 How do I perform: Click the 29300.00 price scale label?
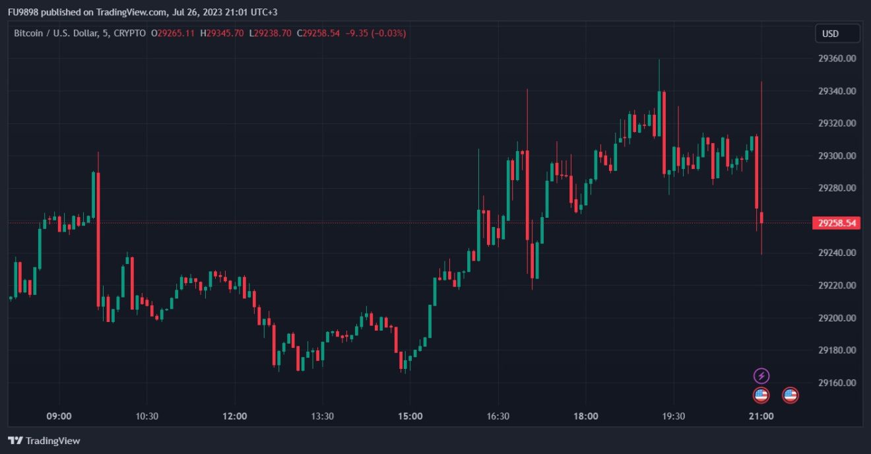pyautogui.click(x=837, y=156)
